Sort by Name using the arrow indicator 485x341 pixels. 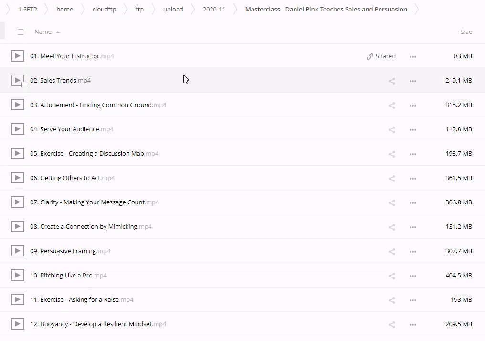58,32
